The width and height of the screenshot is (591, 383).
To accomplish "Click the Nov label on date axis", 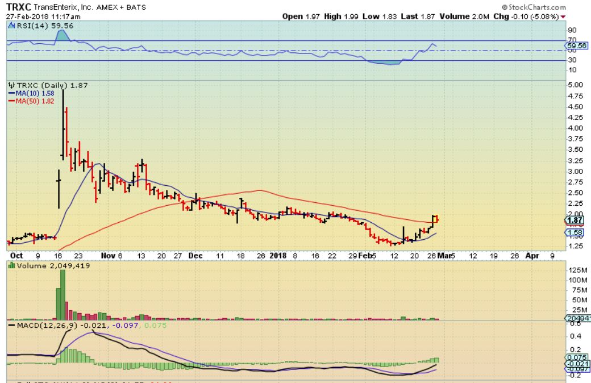I will (108, 256).
